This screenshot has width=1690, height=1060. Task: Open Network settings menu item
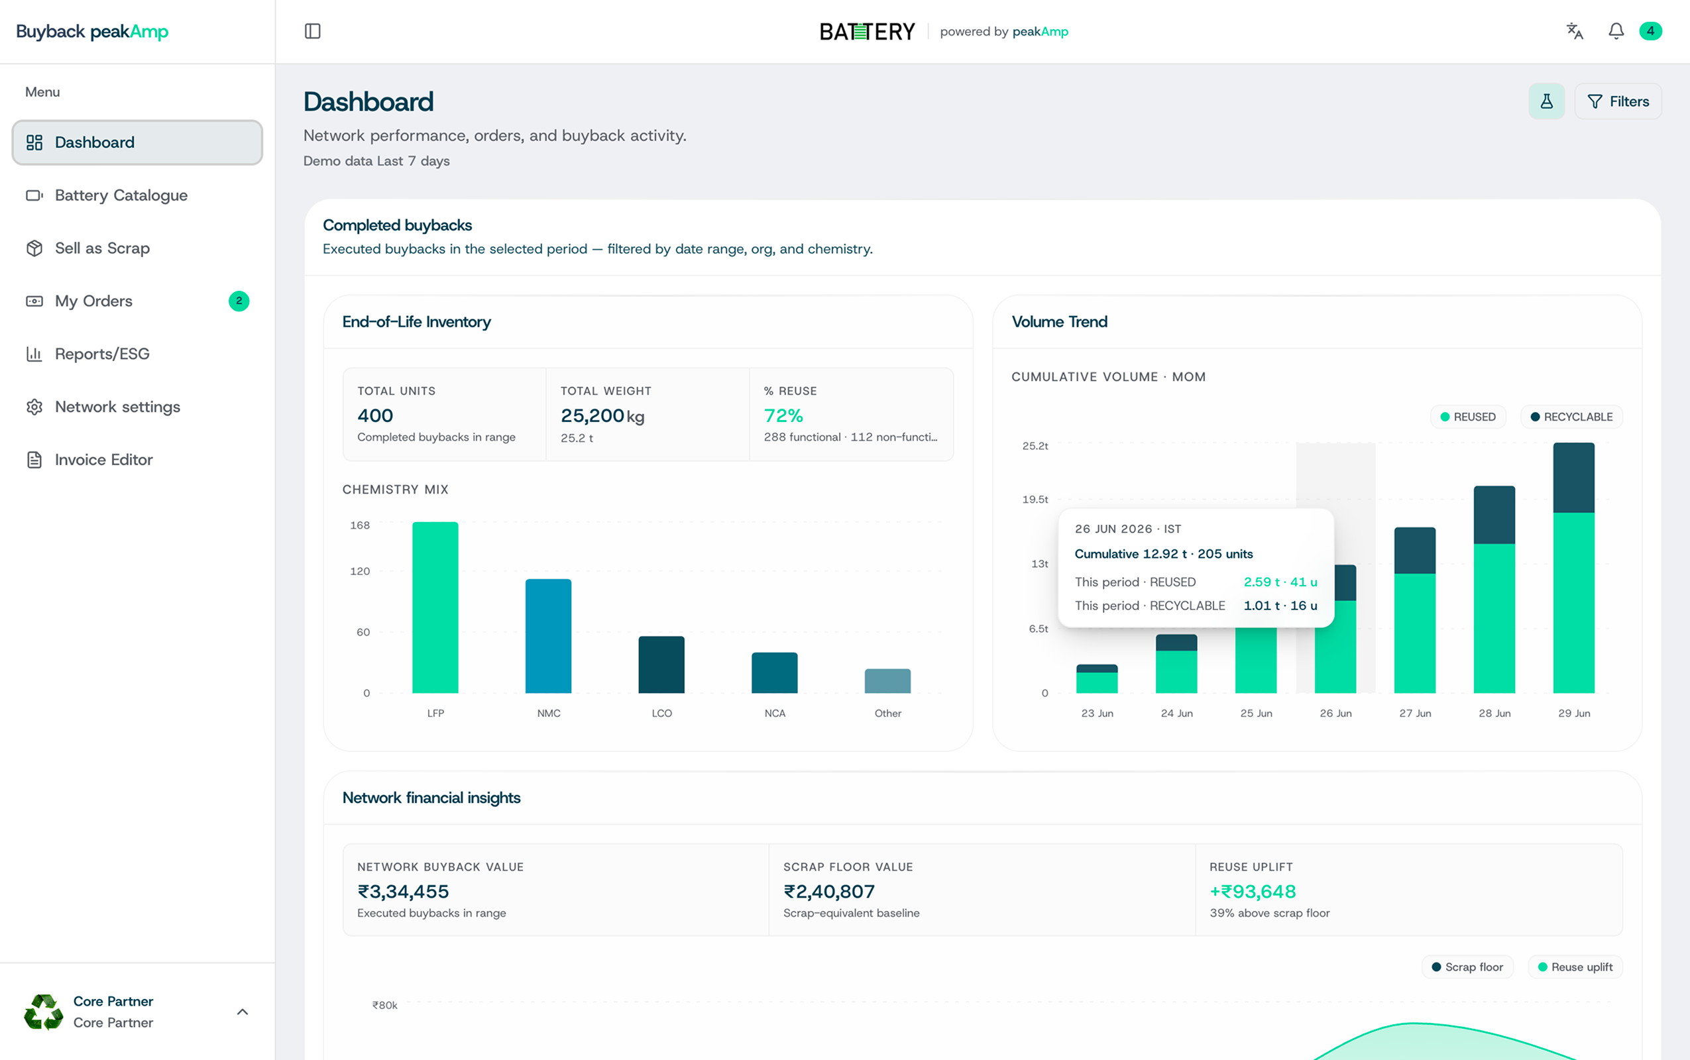137,407
